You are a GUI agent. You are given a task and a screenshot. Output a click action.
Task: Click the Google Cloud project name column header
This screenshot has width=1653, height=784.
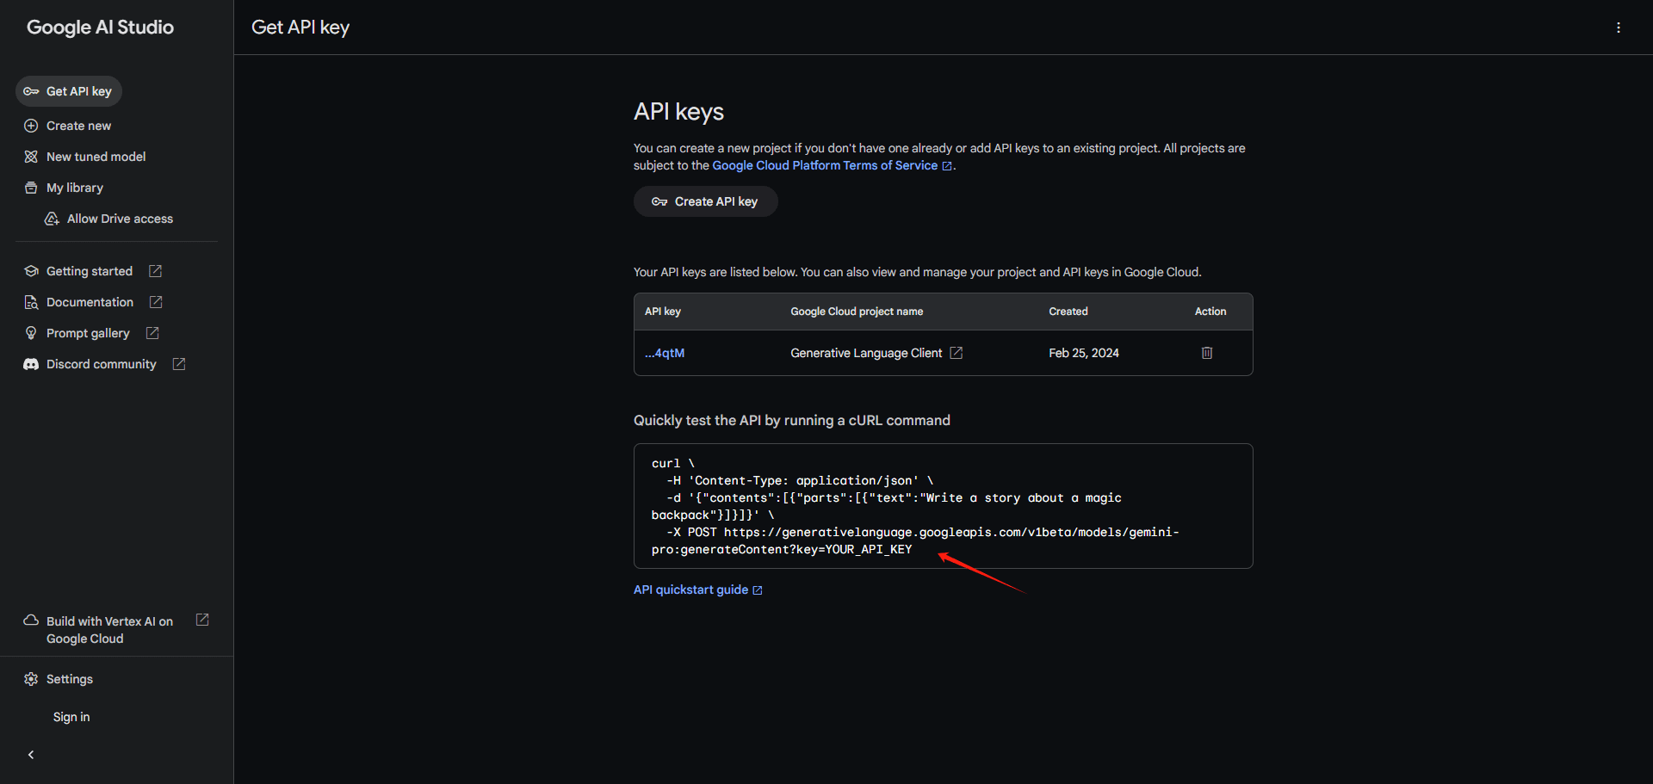pyautogui.click(x=857, y=312)
